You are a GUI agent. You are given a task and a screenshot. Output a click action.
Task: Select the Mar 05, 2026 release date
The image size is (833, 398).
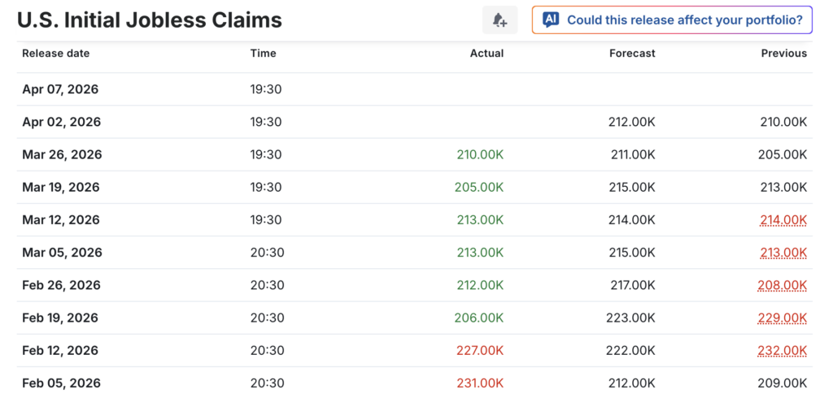pyautogui.click(x=62, y=253)
